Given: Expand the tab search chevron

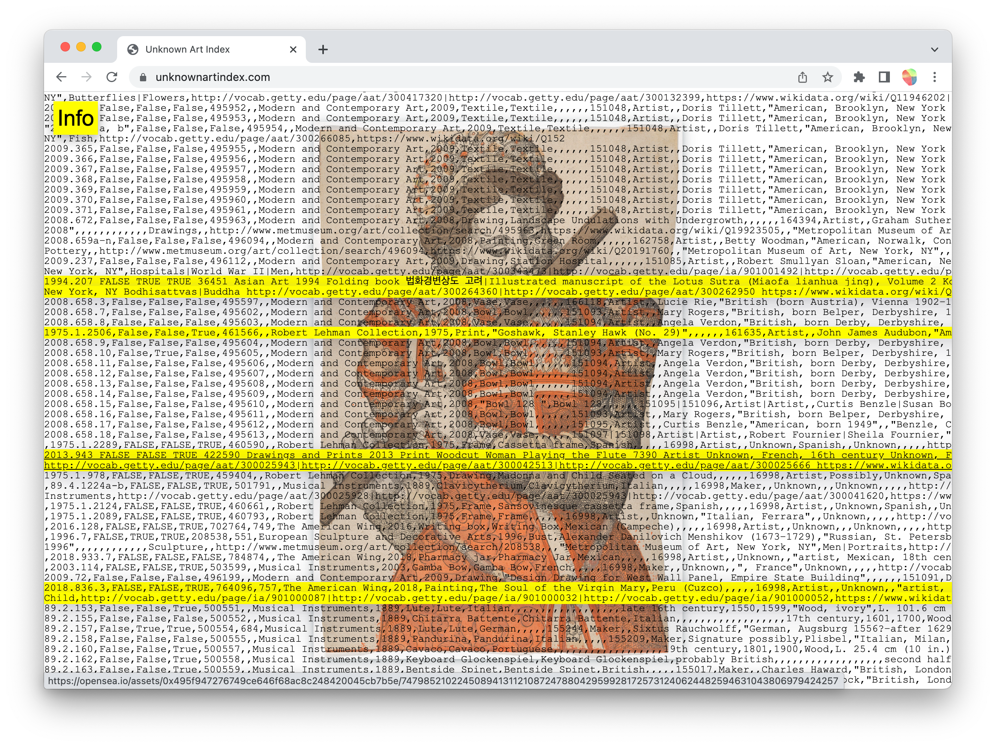Looking at the screenshot, I should pyautogui.click(x=934, y=49).
